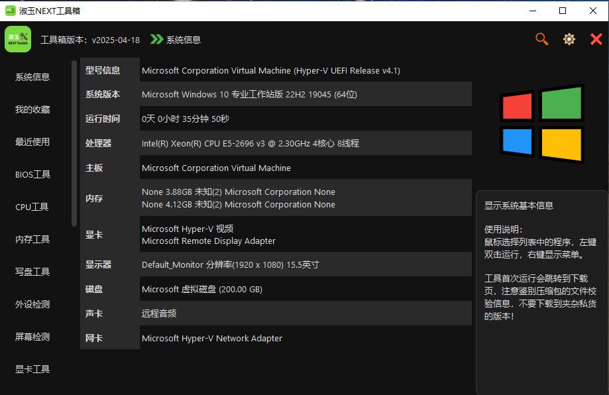Click the green double-arrow breadcrumb icon
Viewport: 609px width, 395px height.
[x=156, y=40]
